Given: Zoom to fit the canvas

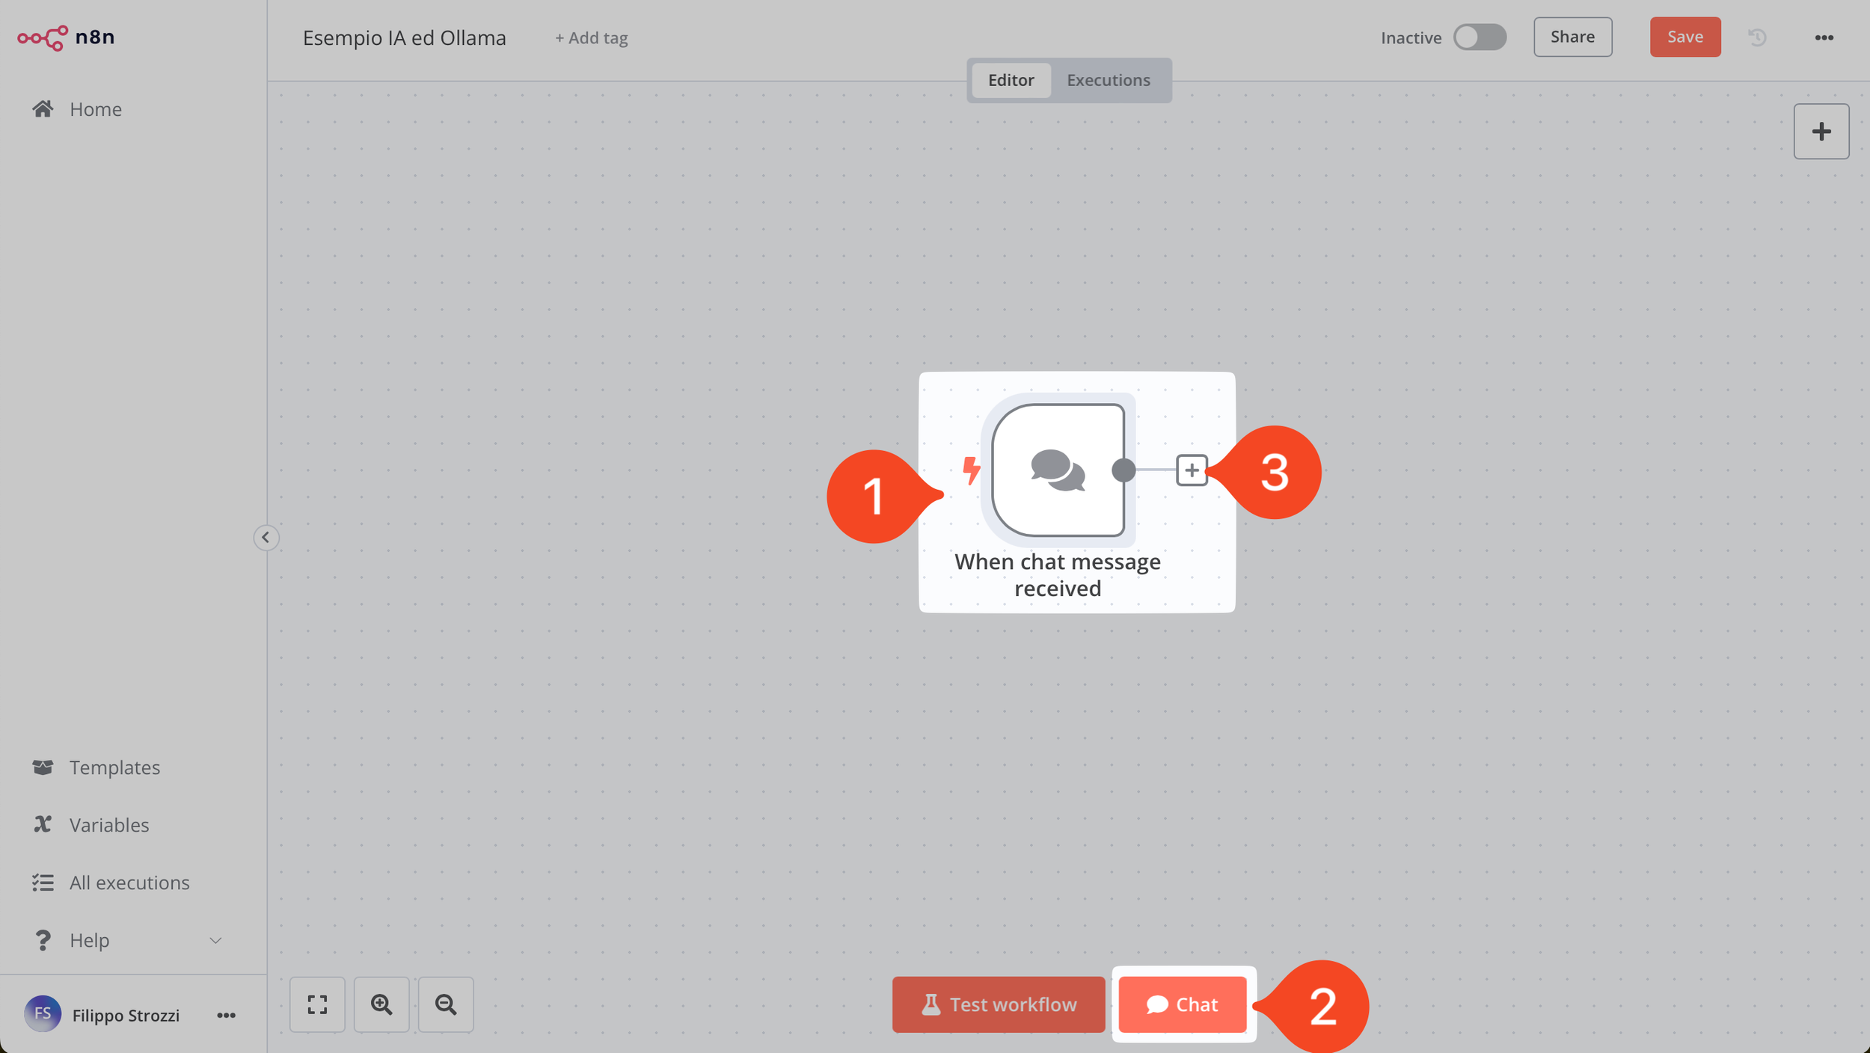Looking at the screenshot, I should pyautogui.click(x=317, y=1004).
